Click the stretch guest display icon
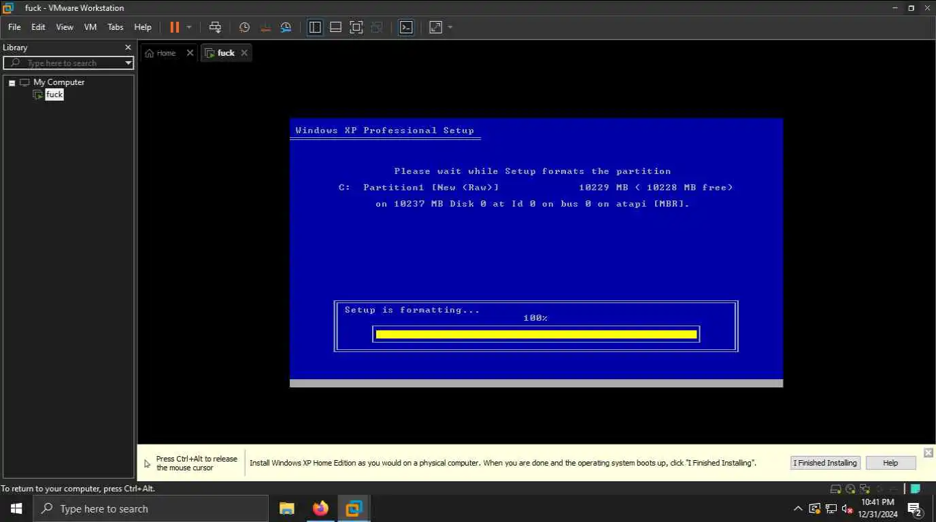Viewport: 936px width, 522px height. click(x=435, y=27)
